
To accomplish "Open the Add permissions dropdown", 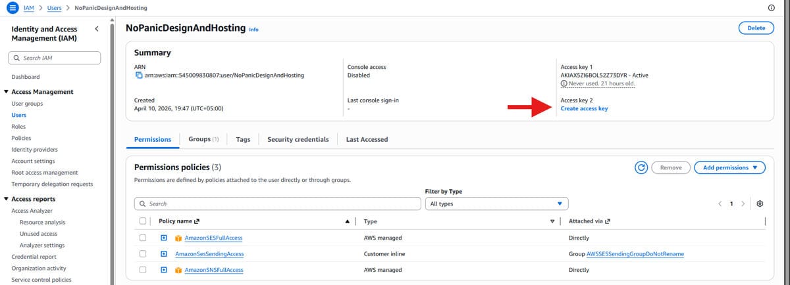I will (x=729, y=167).
